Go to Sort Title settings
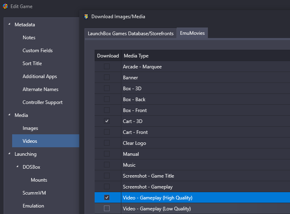290x214 pixels. (32, 64)
